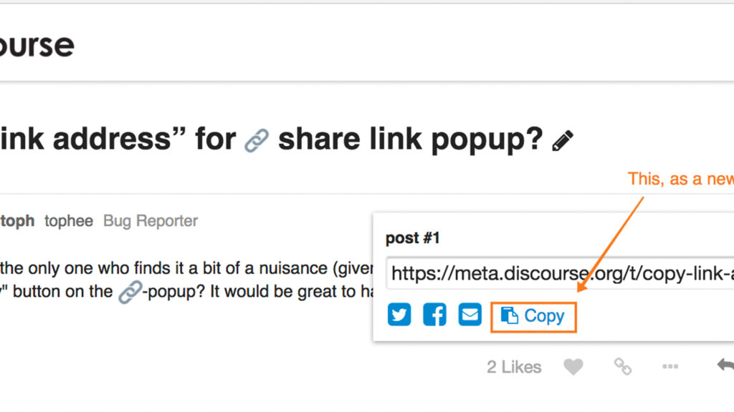This screenshot has width=734, height=412.
Task: Share the post via Twitter icon
Action: (x=399, y=315)
